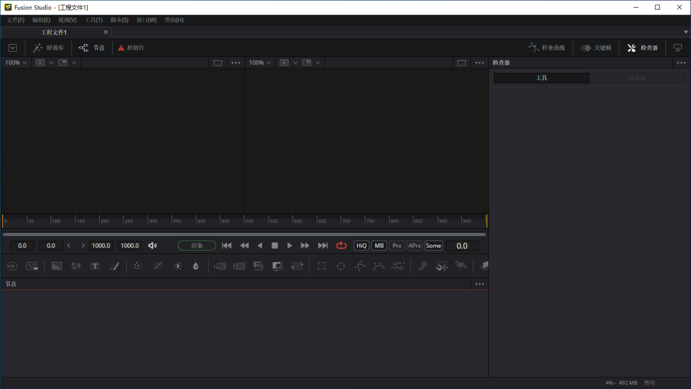This screenshot has height=389, width=691.
Task: Open right viewer layout dropdown arrow
Action: pyautogui.click(x=318, y=63)
